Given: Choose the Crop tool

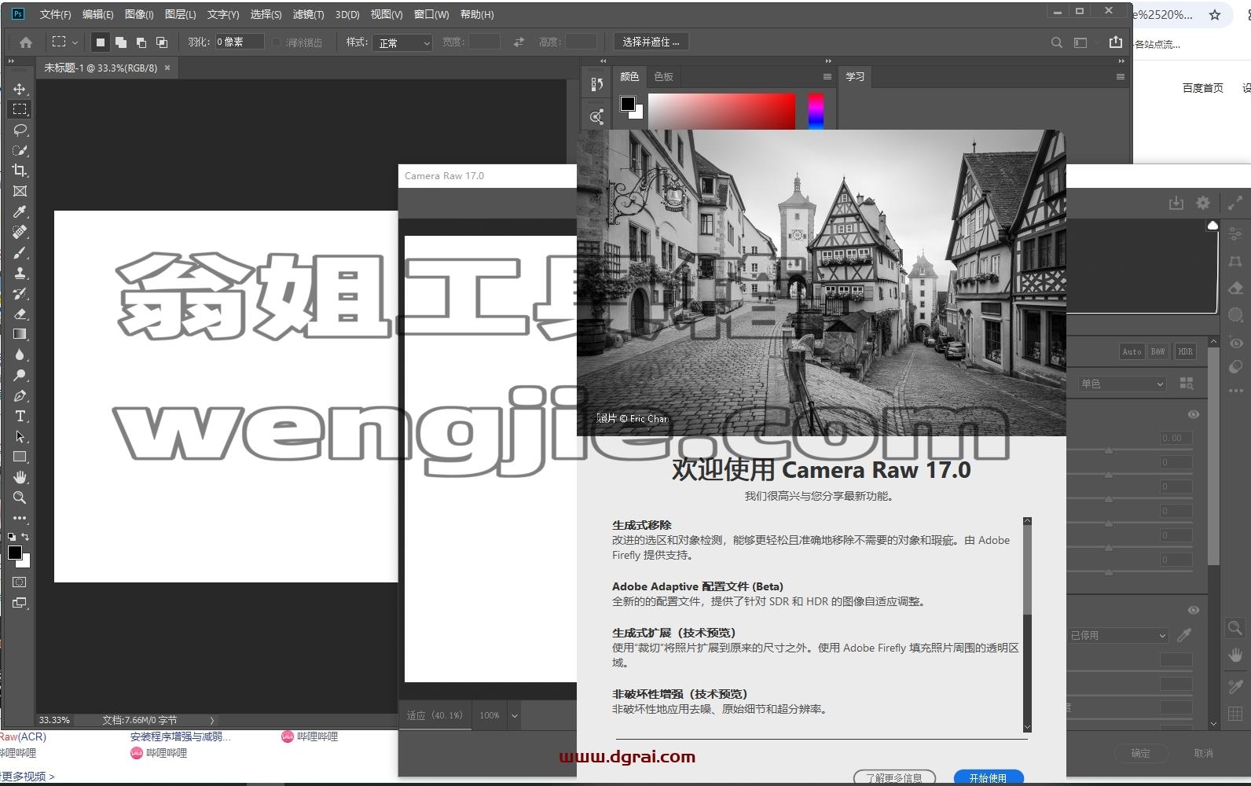Looking at the screenshot, I should (20, 171).
